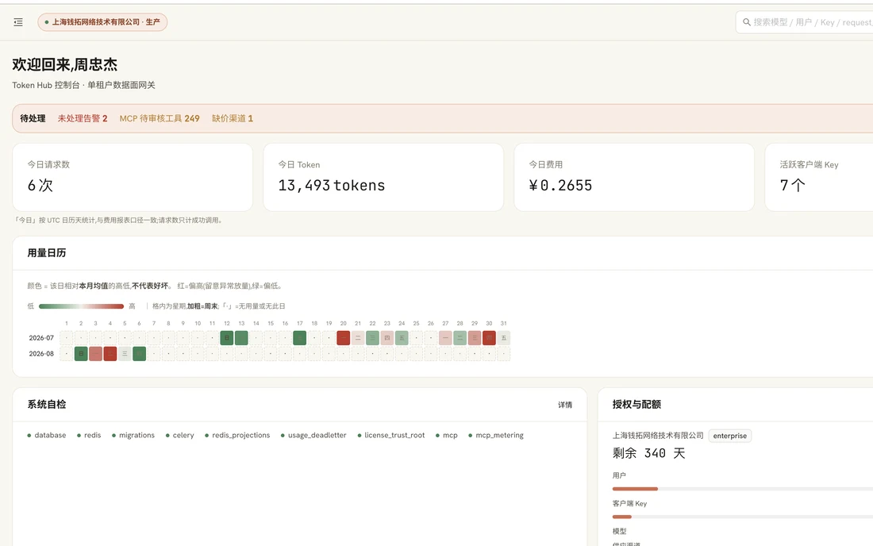Select the 2026-07 day 23 calendar cell
This screenshot has height=546, width=873.
pyautogui.click(x=387, y=338)
